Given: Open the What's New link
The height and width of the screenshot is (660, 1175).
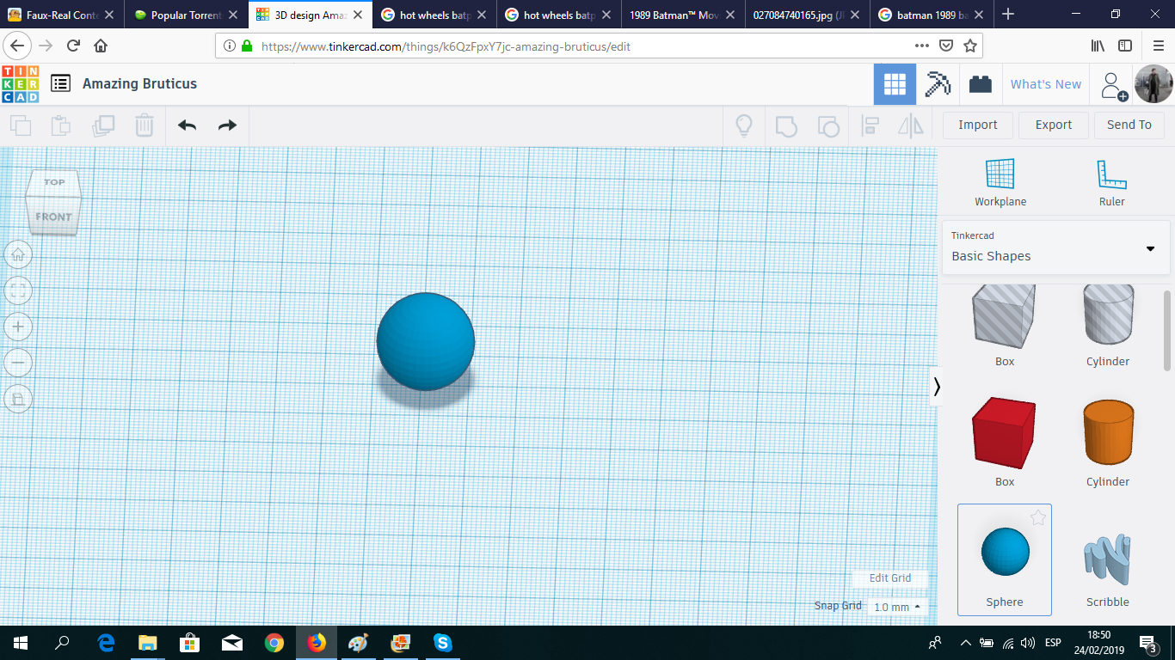Looking at the screenshot, I should pyautogui.click(x=1046, y=84).
